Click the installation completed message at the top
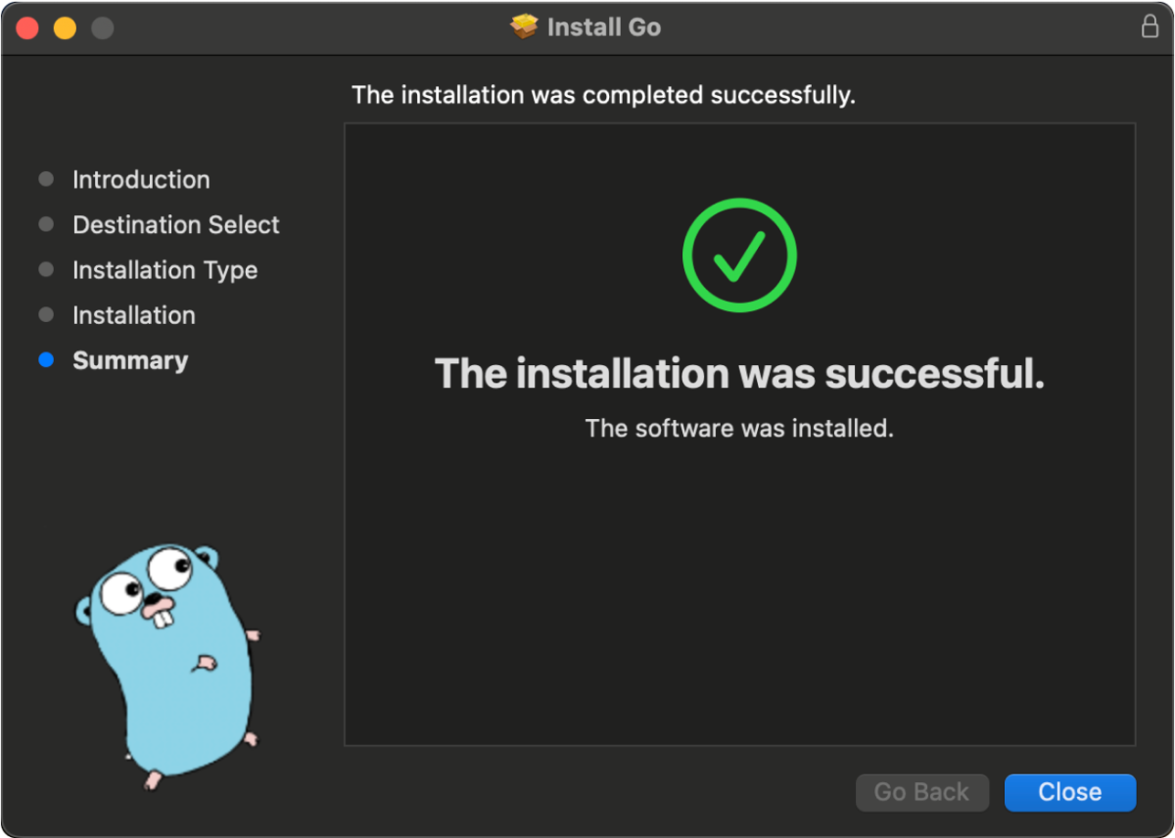The image size is (1175, 838). 603,94
